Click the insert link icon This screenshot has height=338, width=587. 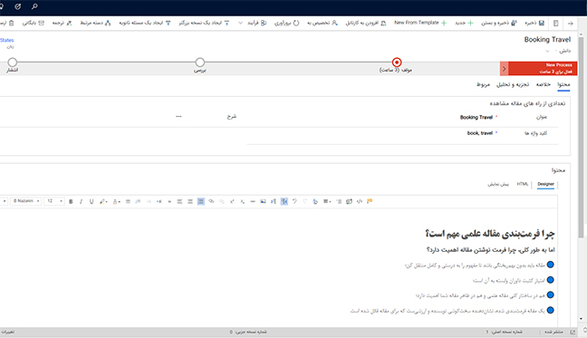(211, 202)
